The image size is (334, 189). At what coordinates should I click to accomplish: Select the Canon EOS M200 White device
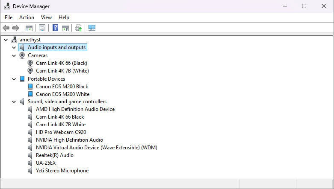[x=62, y=94]
